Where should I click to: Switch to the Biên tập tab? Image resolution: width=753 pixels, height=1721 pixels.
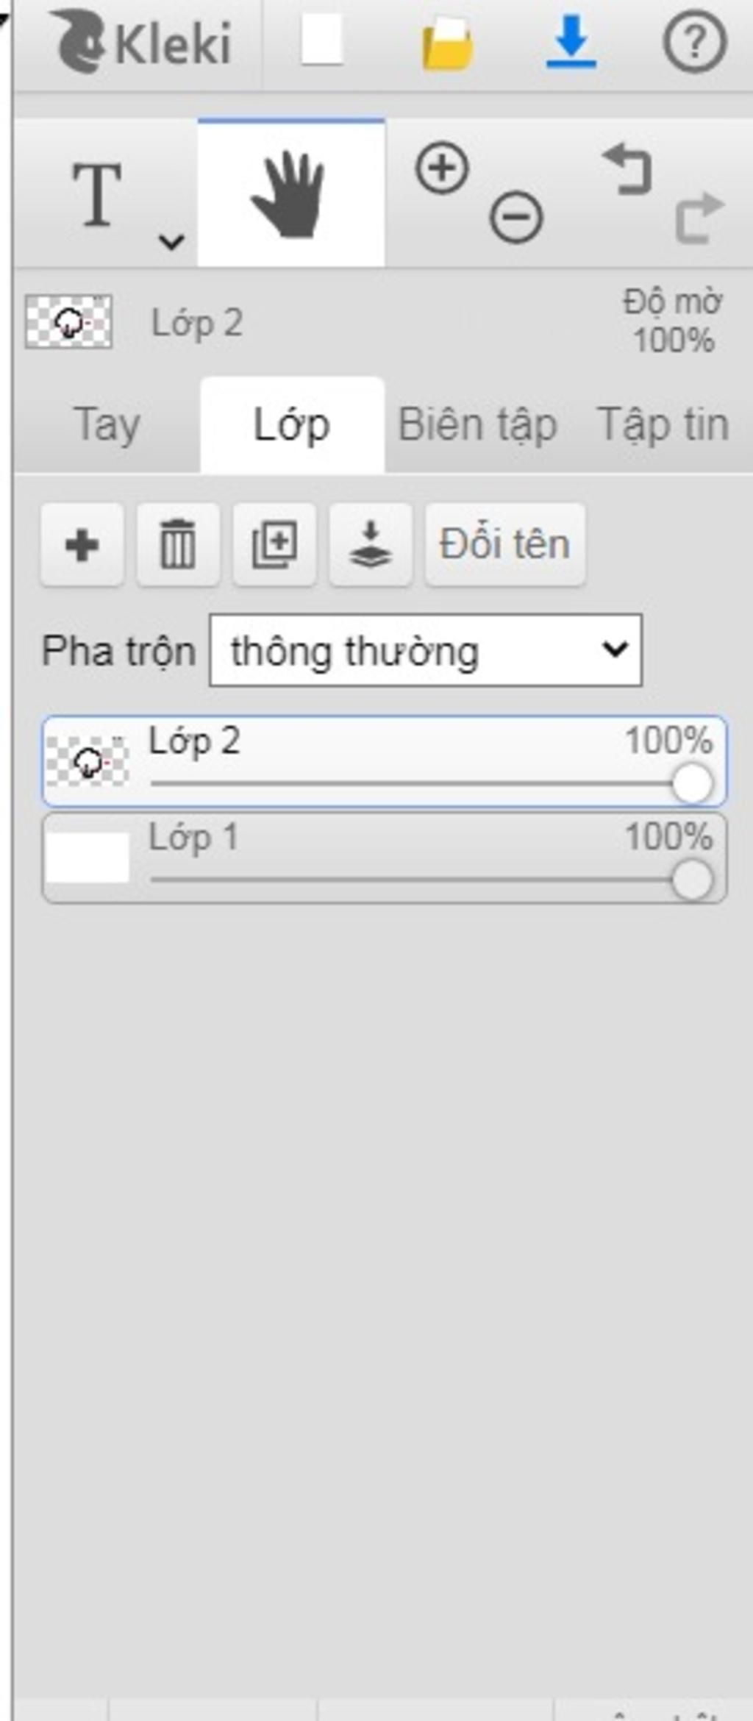pyautogui.click(x=478, y=425)
